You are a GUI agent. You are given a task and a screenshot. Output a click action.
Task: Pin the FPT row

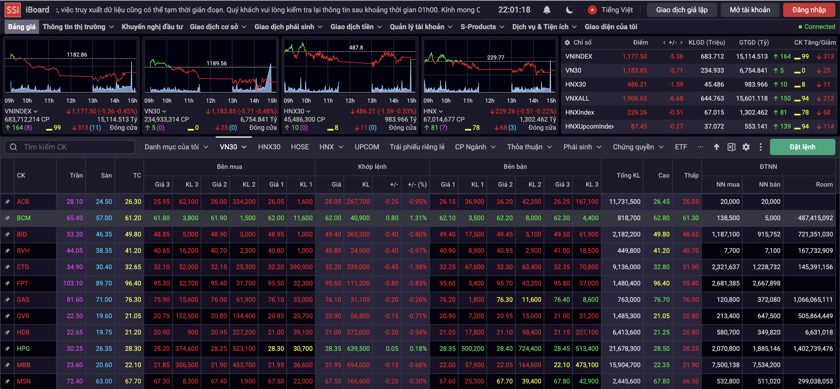point(7,283)
